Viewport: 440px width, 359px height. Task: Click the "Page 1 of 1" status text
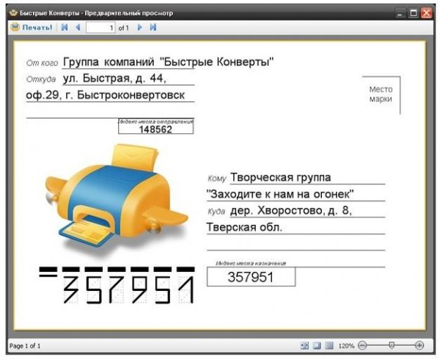(x=25, y=346)
